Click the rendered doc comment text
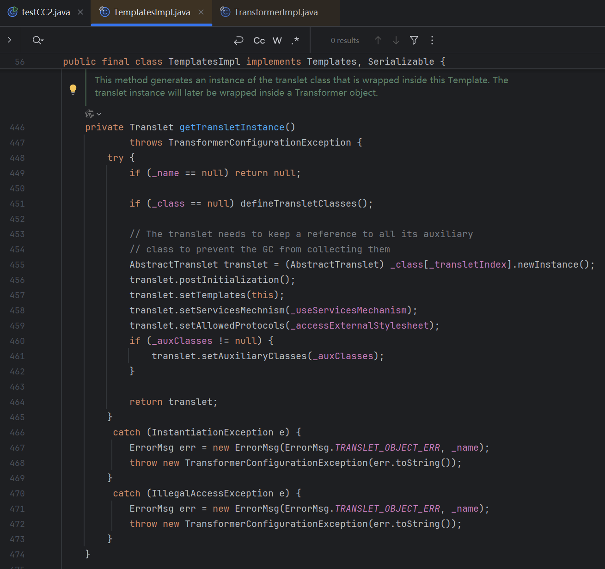This screenshot has width=605, height=569. 301,86
